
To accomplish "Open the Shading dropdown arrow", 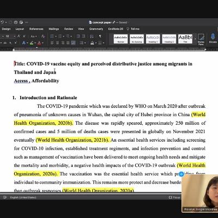I will point(96,43).
